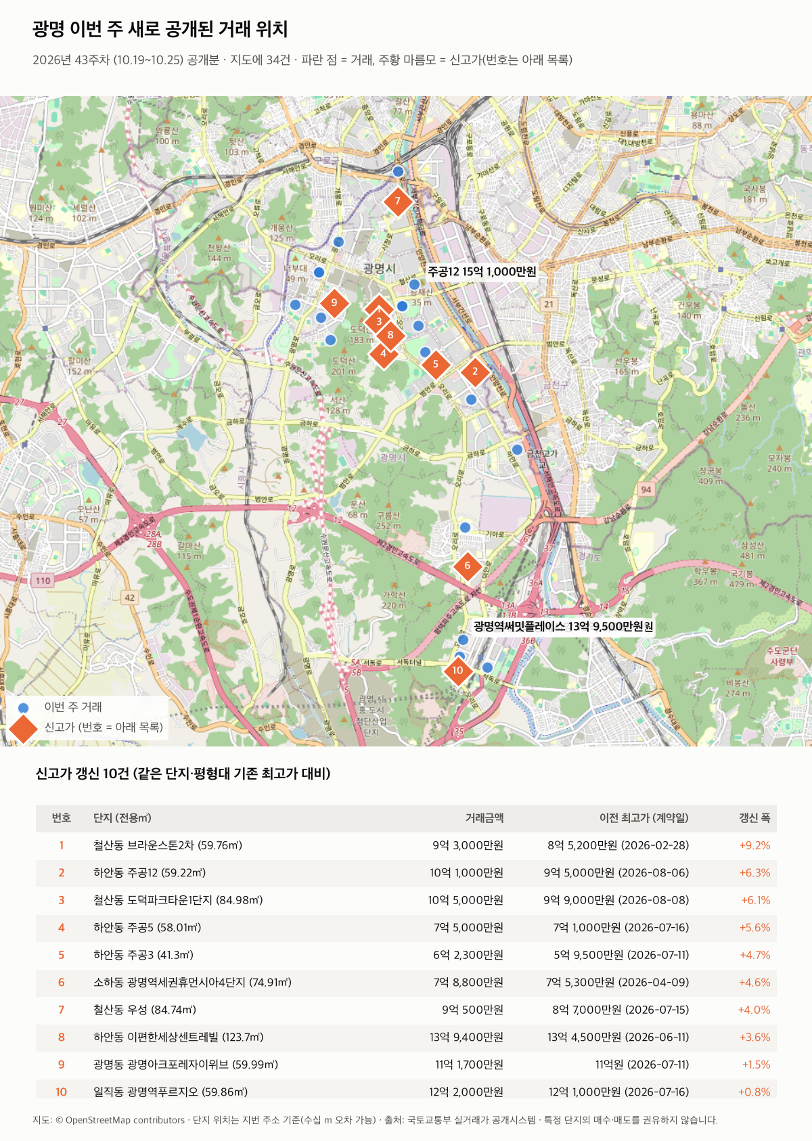Select the '철산동 브라운스톤2차 (59.76㎡)' row name
Image resolution: width=812 pixels, height=1141 pixels.
coord(168,845)
